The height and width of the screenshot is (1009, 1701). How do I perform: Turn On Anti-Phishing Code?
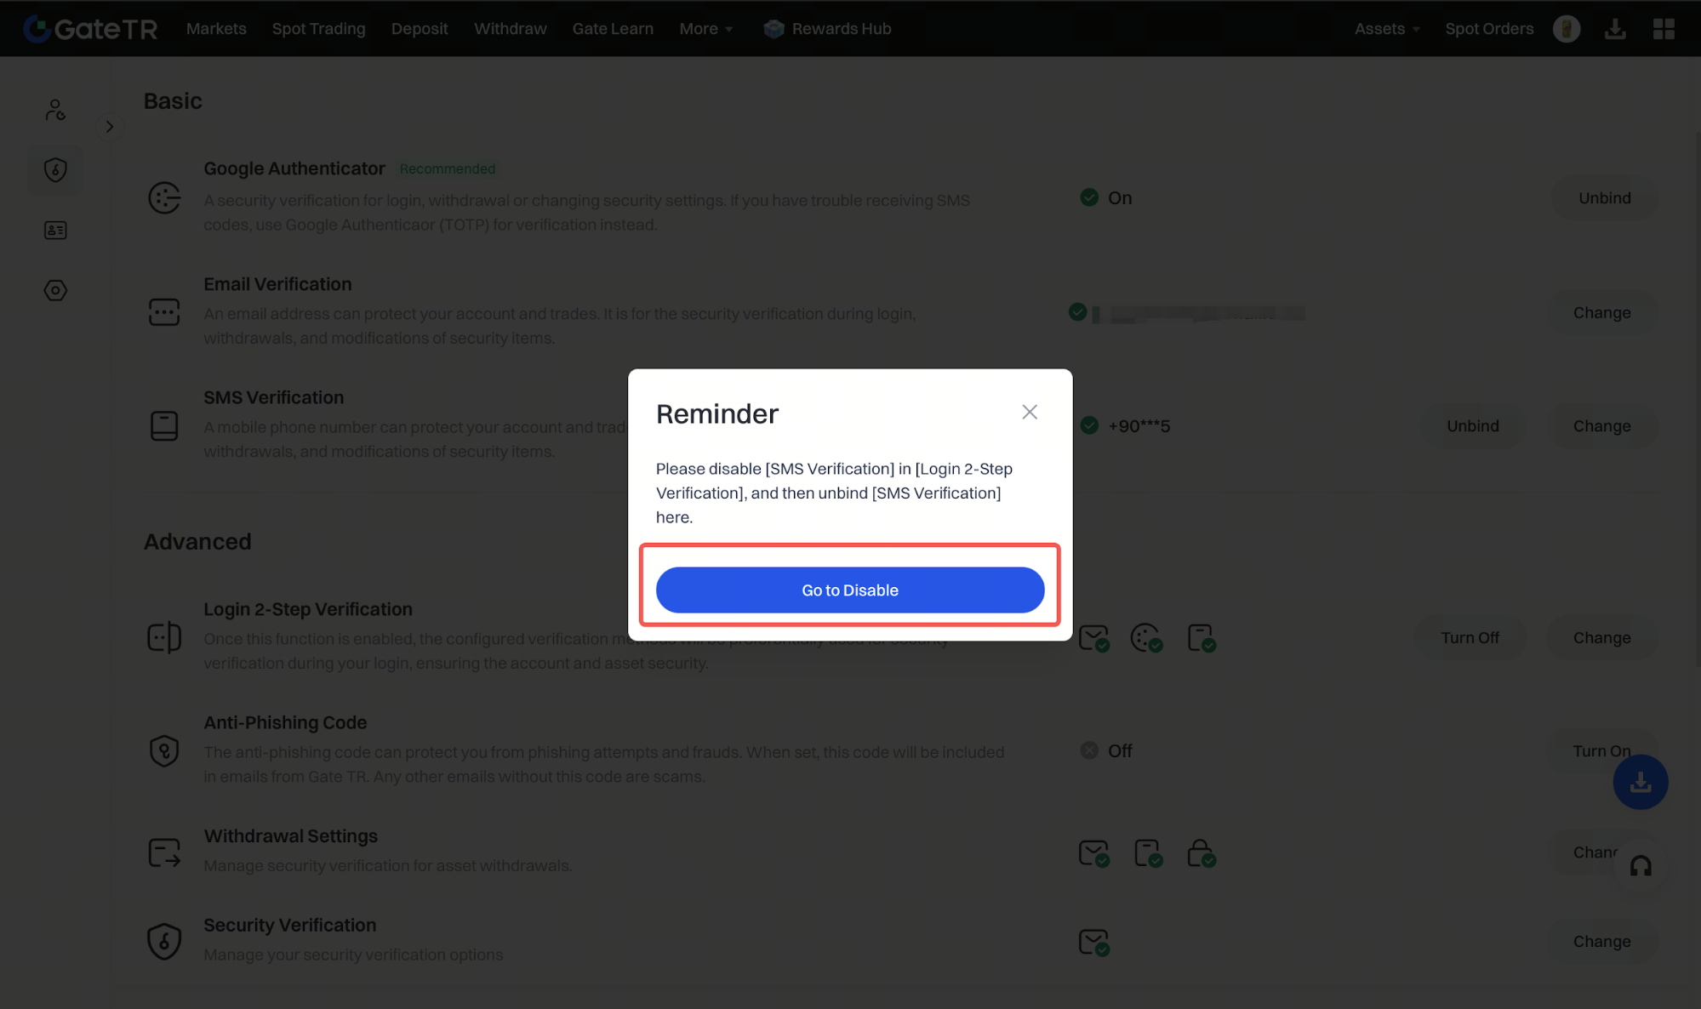tap(1601, 751)
